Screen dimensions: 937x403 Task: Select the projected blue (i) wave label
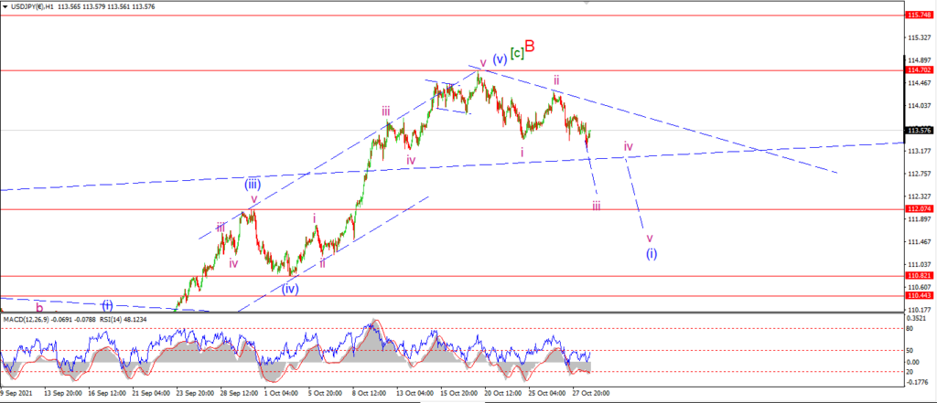tap(652, 253)
